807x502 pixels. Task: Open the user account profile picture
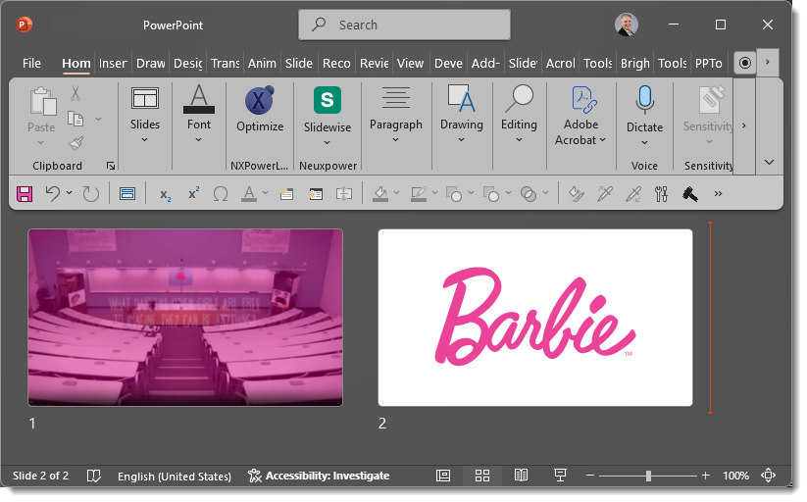tap(627, 25)
